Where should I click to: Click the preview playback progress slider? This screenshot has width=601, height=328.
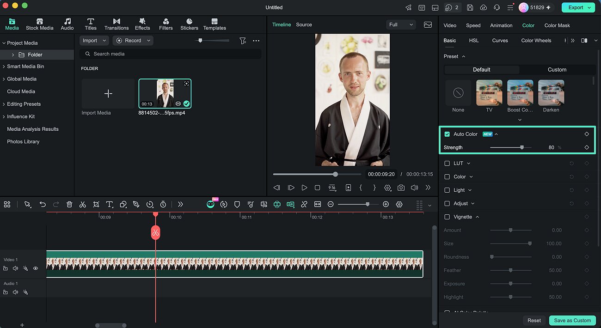pos(317,174)
